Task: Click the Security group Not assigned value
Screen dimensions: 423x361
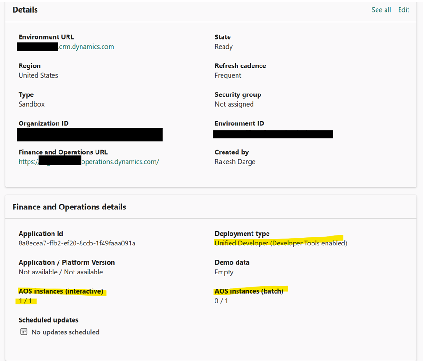Action: pos(234,104)
